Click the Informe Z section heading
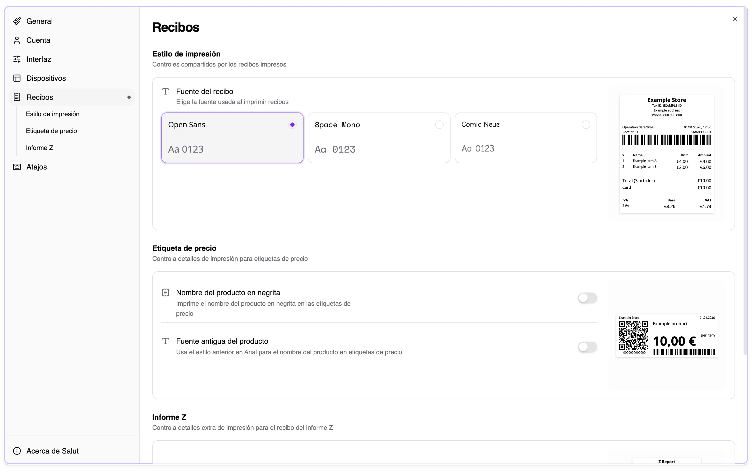This screenshot has width=752, height=472. click(x=169, y=417)
